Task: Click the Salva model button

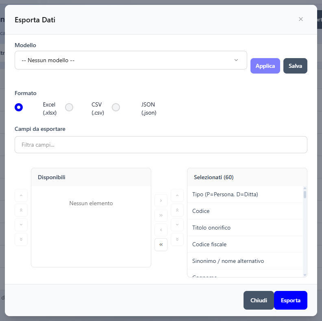Action: [x=295, y=66]
